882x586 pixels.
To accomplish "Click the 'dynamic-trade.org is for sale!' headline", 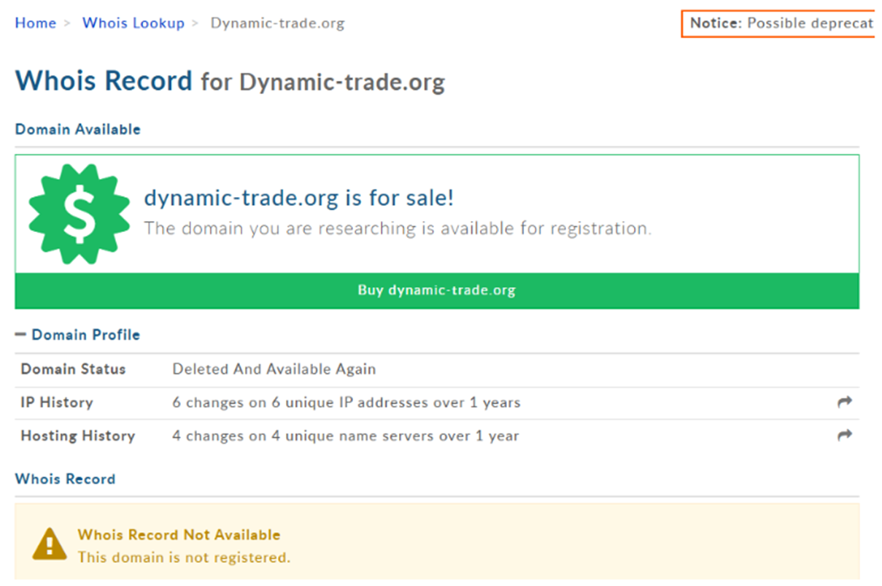I will tap(299, 198).
